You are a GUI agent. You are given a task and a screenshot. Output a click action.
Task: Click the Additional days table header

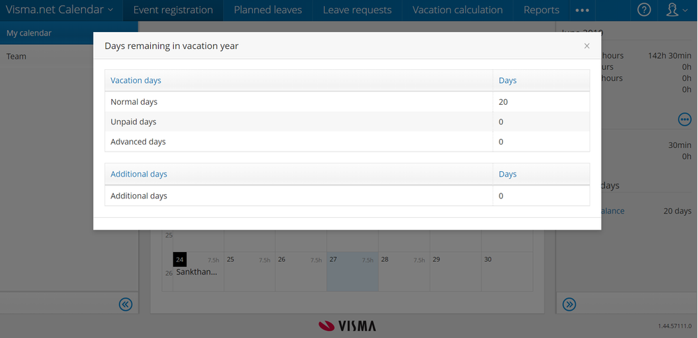click(x=139, y=174)
